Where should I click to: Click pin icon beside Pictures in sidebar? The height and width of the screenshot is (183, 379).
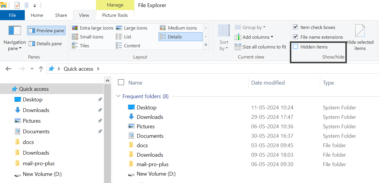100,121
